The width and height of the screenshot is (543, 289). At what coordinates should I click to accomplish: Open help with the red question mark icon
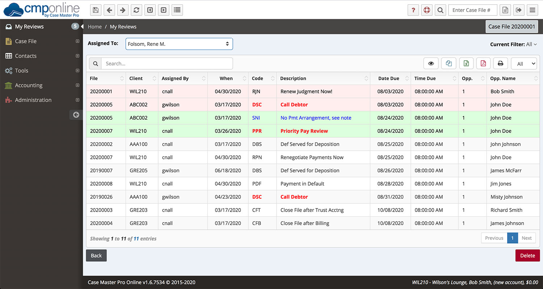(x=413, y=10)
